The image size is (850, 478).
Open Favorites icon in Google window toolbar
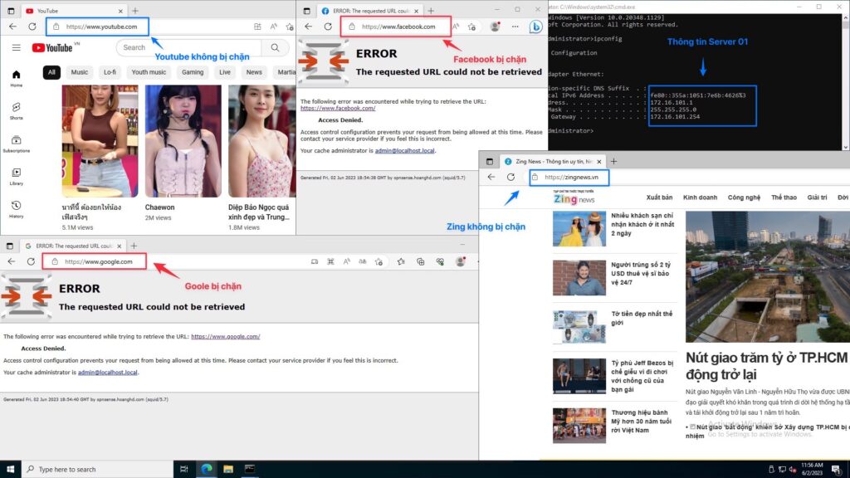tap(401, 261)
